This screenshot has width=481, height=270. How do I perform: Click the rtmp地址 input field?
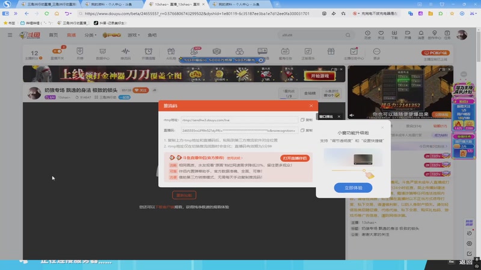coord(239,120)
